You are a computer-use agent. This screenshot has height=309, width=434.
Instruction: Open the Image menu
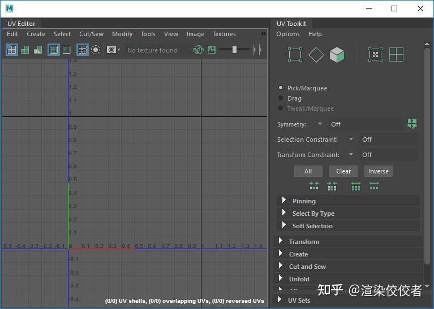point(195,34)
